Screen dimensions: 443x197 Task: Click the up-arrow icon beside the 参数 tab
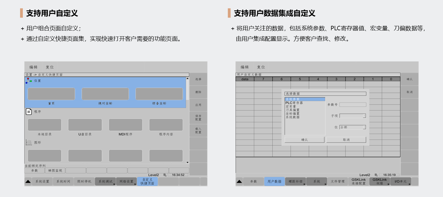click(239, 182)
